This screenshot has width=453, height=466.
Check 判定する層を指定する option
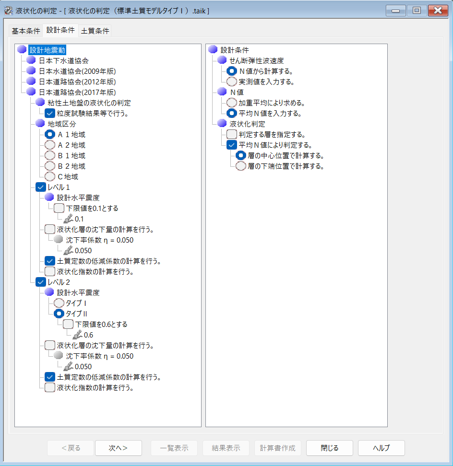(x=231, y=134)
